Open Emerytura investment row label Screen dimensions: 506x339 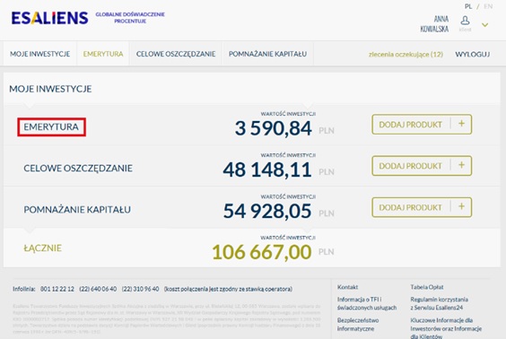tap(51, 126)
